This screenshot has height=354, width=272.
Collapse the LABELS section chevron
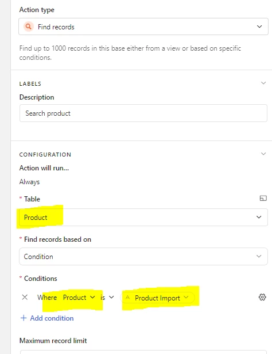(x=263, y=83)
